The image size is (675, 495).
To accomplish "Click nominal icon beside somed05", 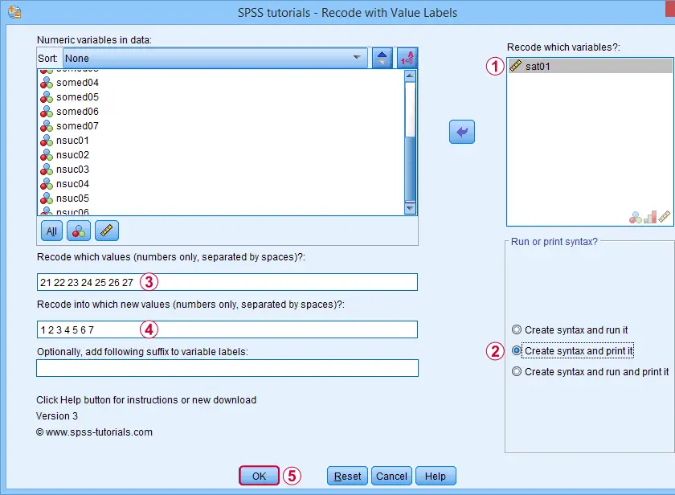I will (47, 97).
